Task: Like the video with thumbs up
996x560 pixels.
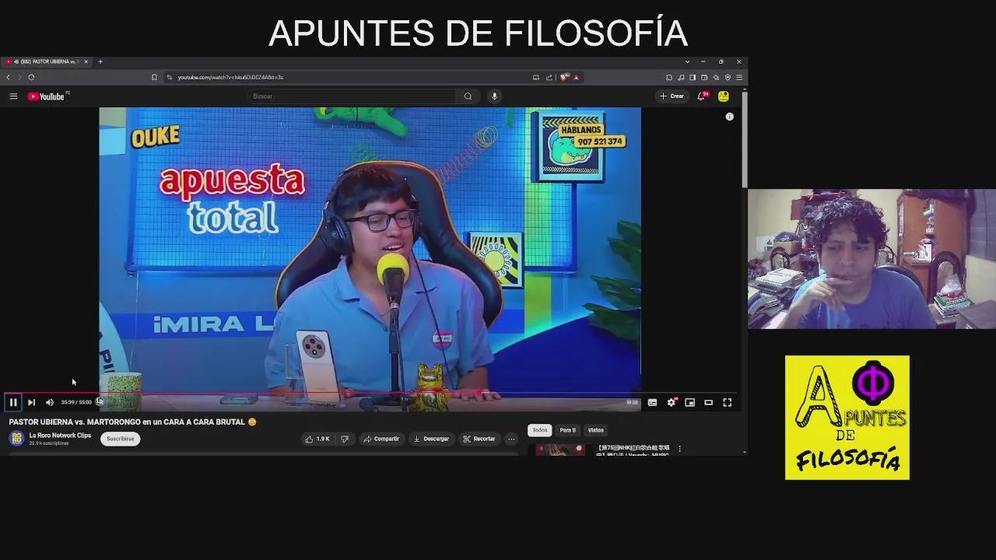Action: pos(310,438)
